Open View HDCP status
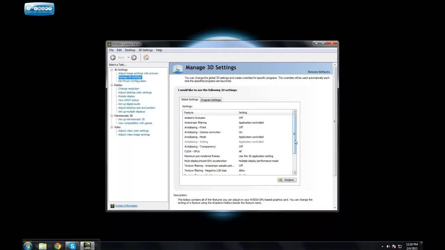 [128, 100]
